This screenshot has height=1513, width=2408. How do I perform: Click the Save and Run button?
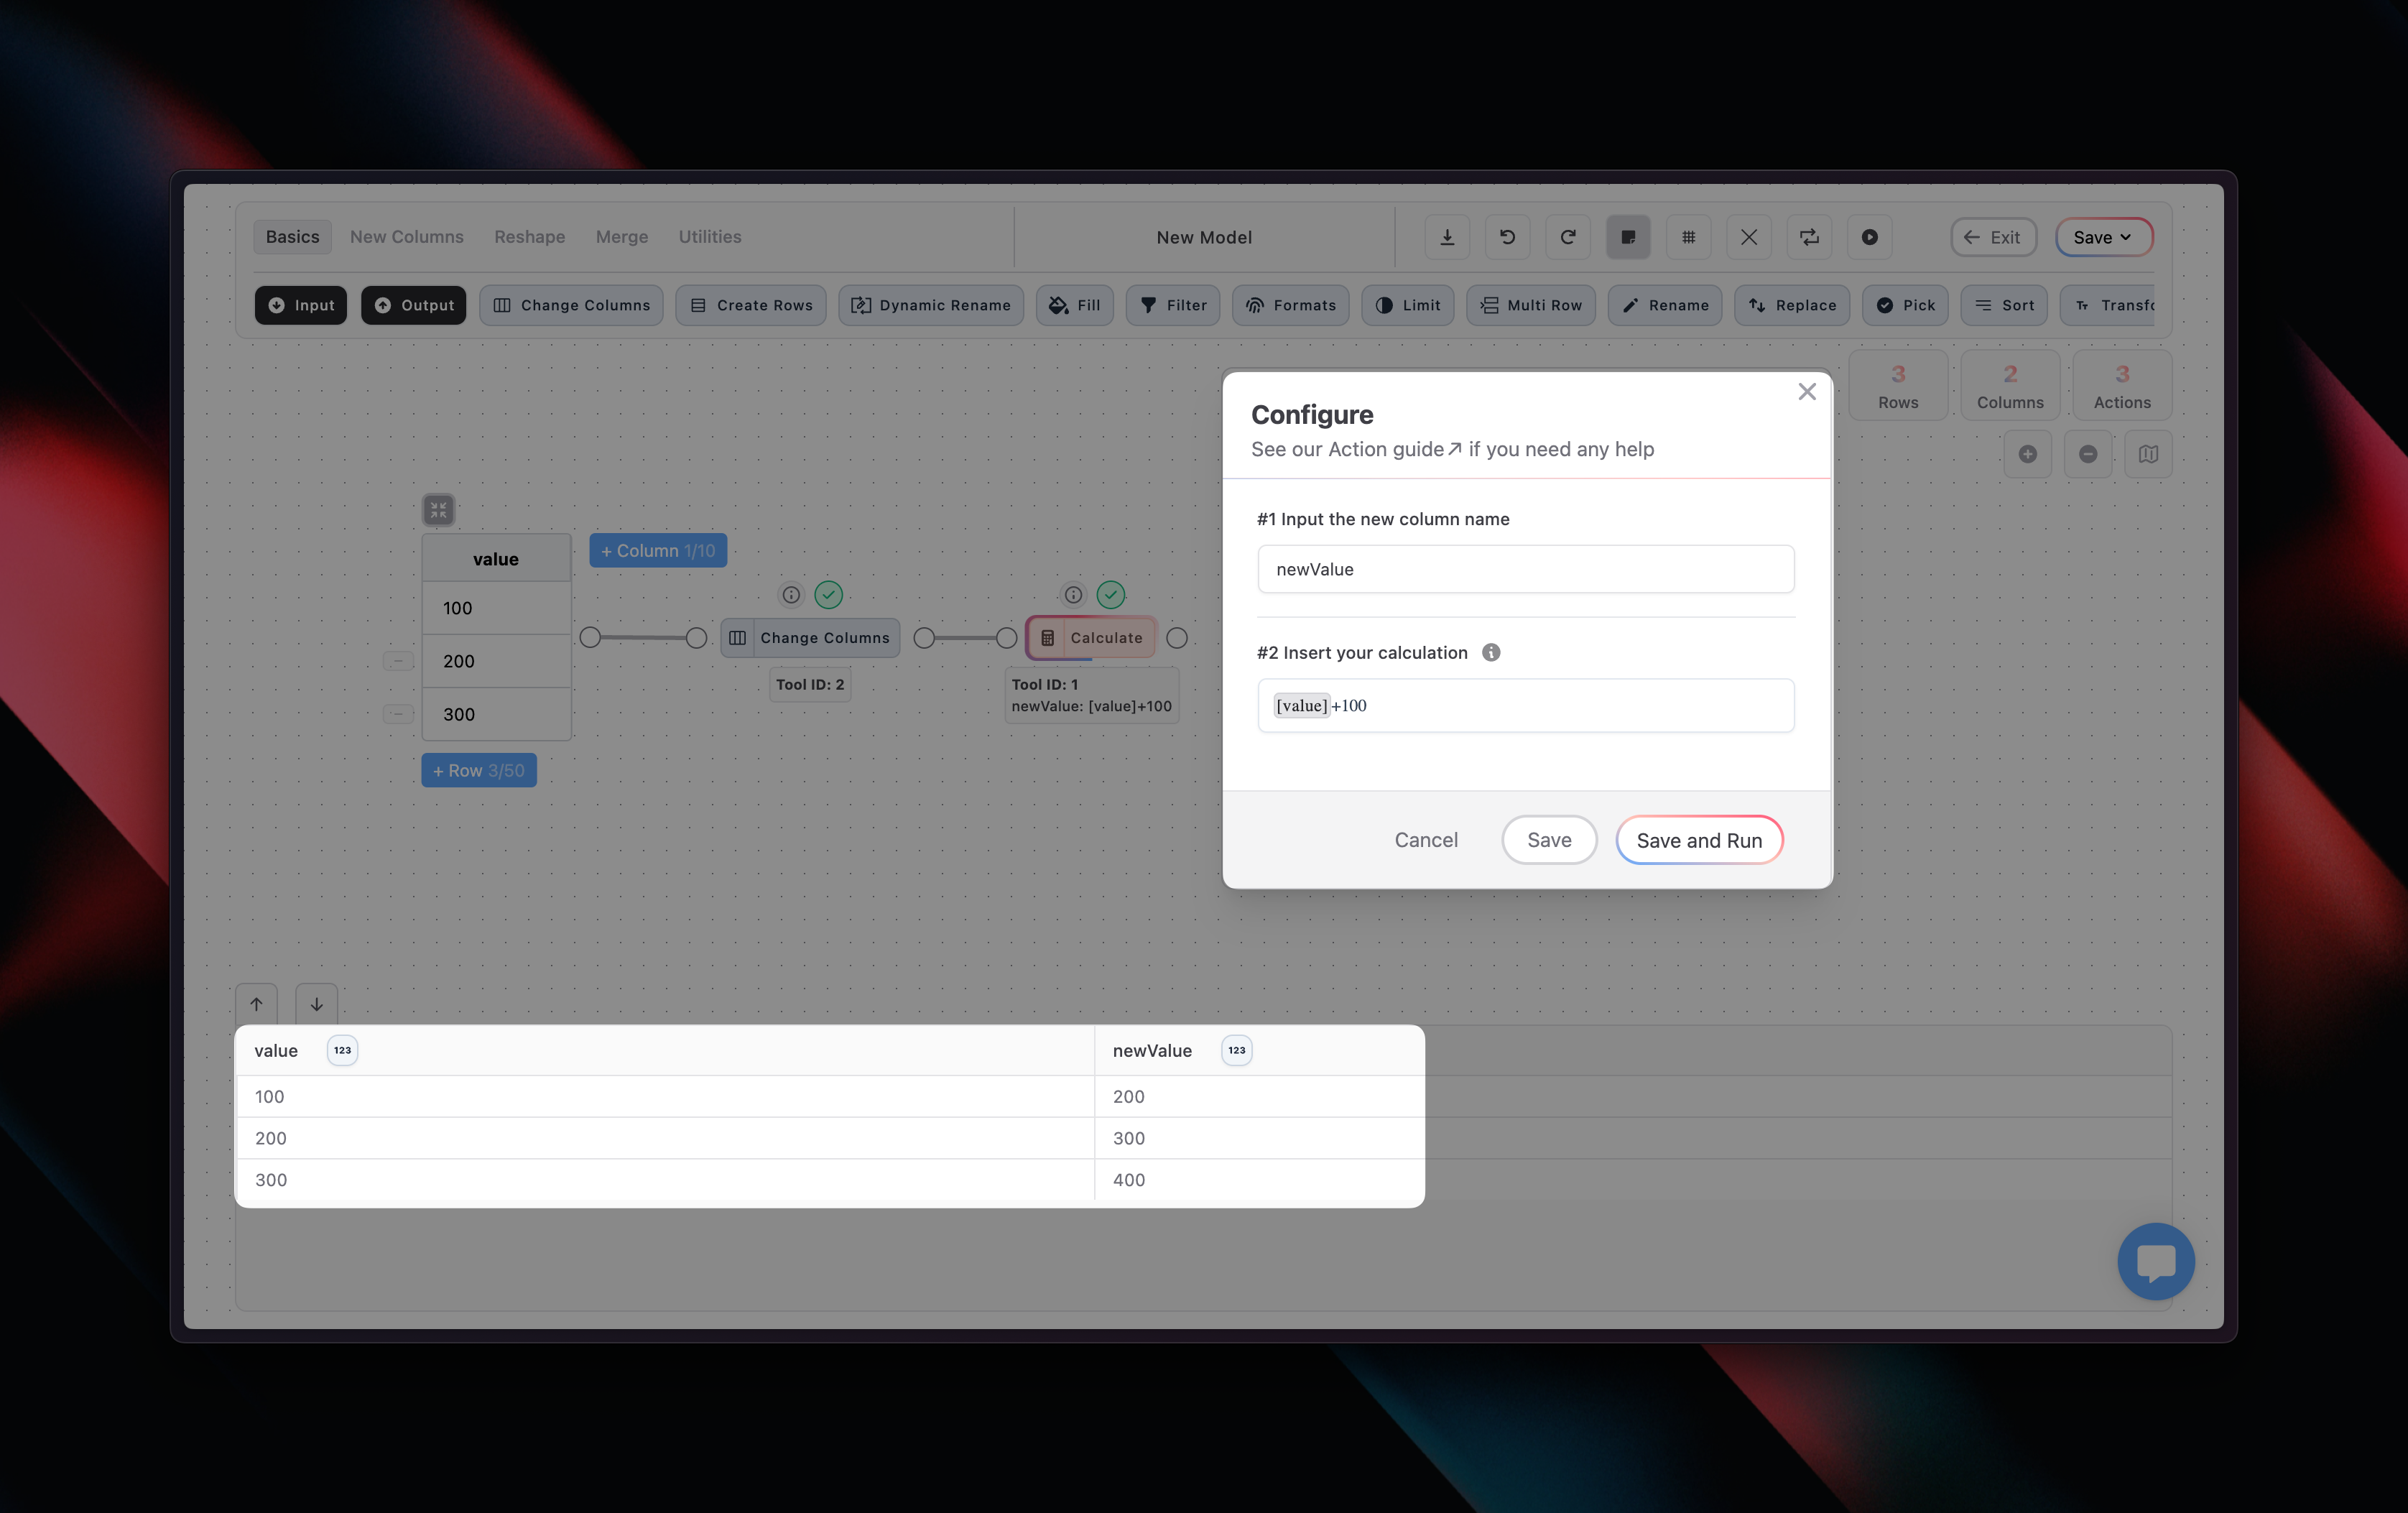(1698, 840)
